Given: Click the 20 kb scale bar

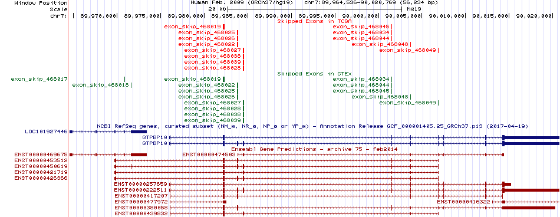Looking at the screenshot, I should (x=315, y=9).
